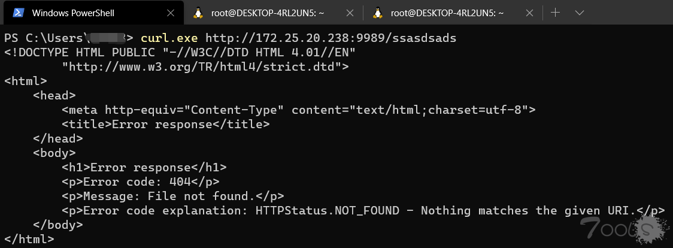Open a new tab with plus icon
The height and width of the screenshot is (248, 673).
pos(556,13)
